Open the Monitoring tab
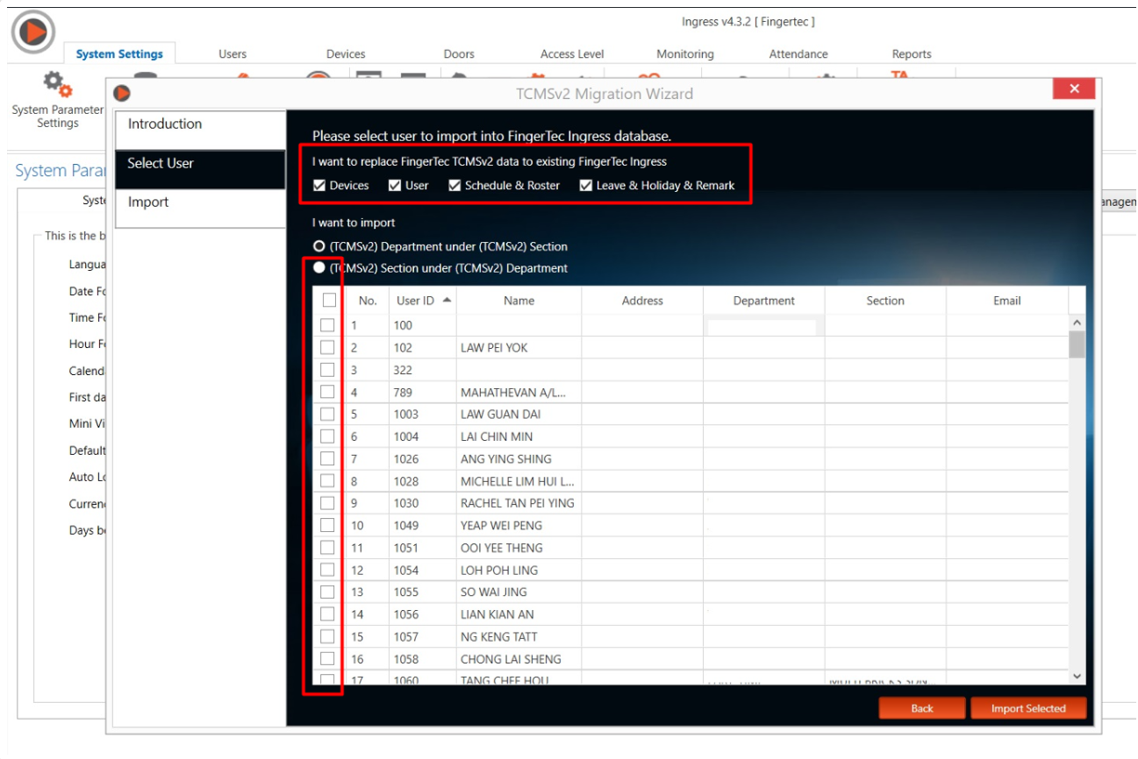1138x759 pixels. (685, 53)
